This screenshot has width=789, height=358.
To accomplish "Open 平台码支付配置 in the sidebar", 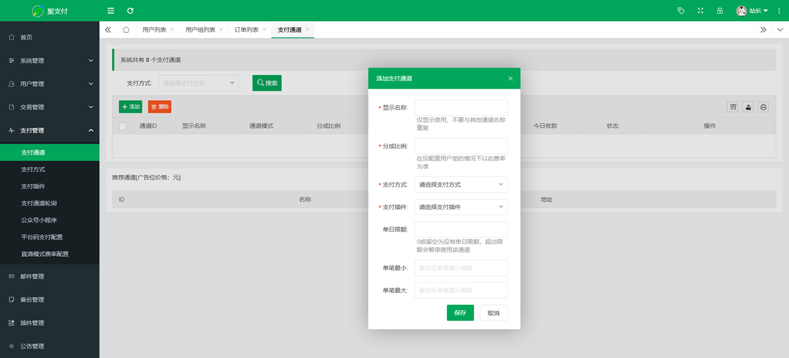I will (49, 237).
